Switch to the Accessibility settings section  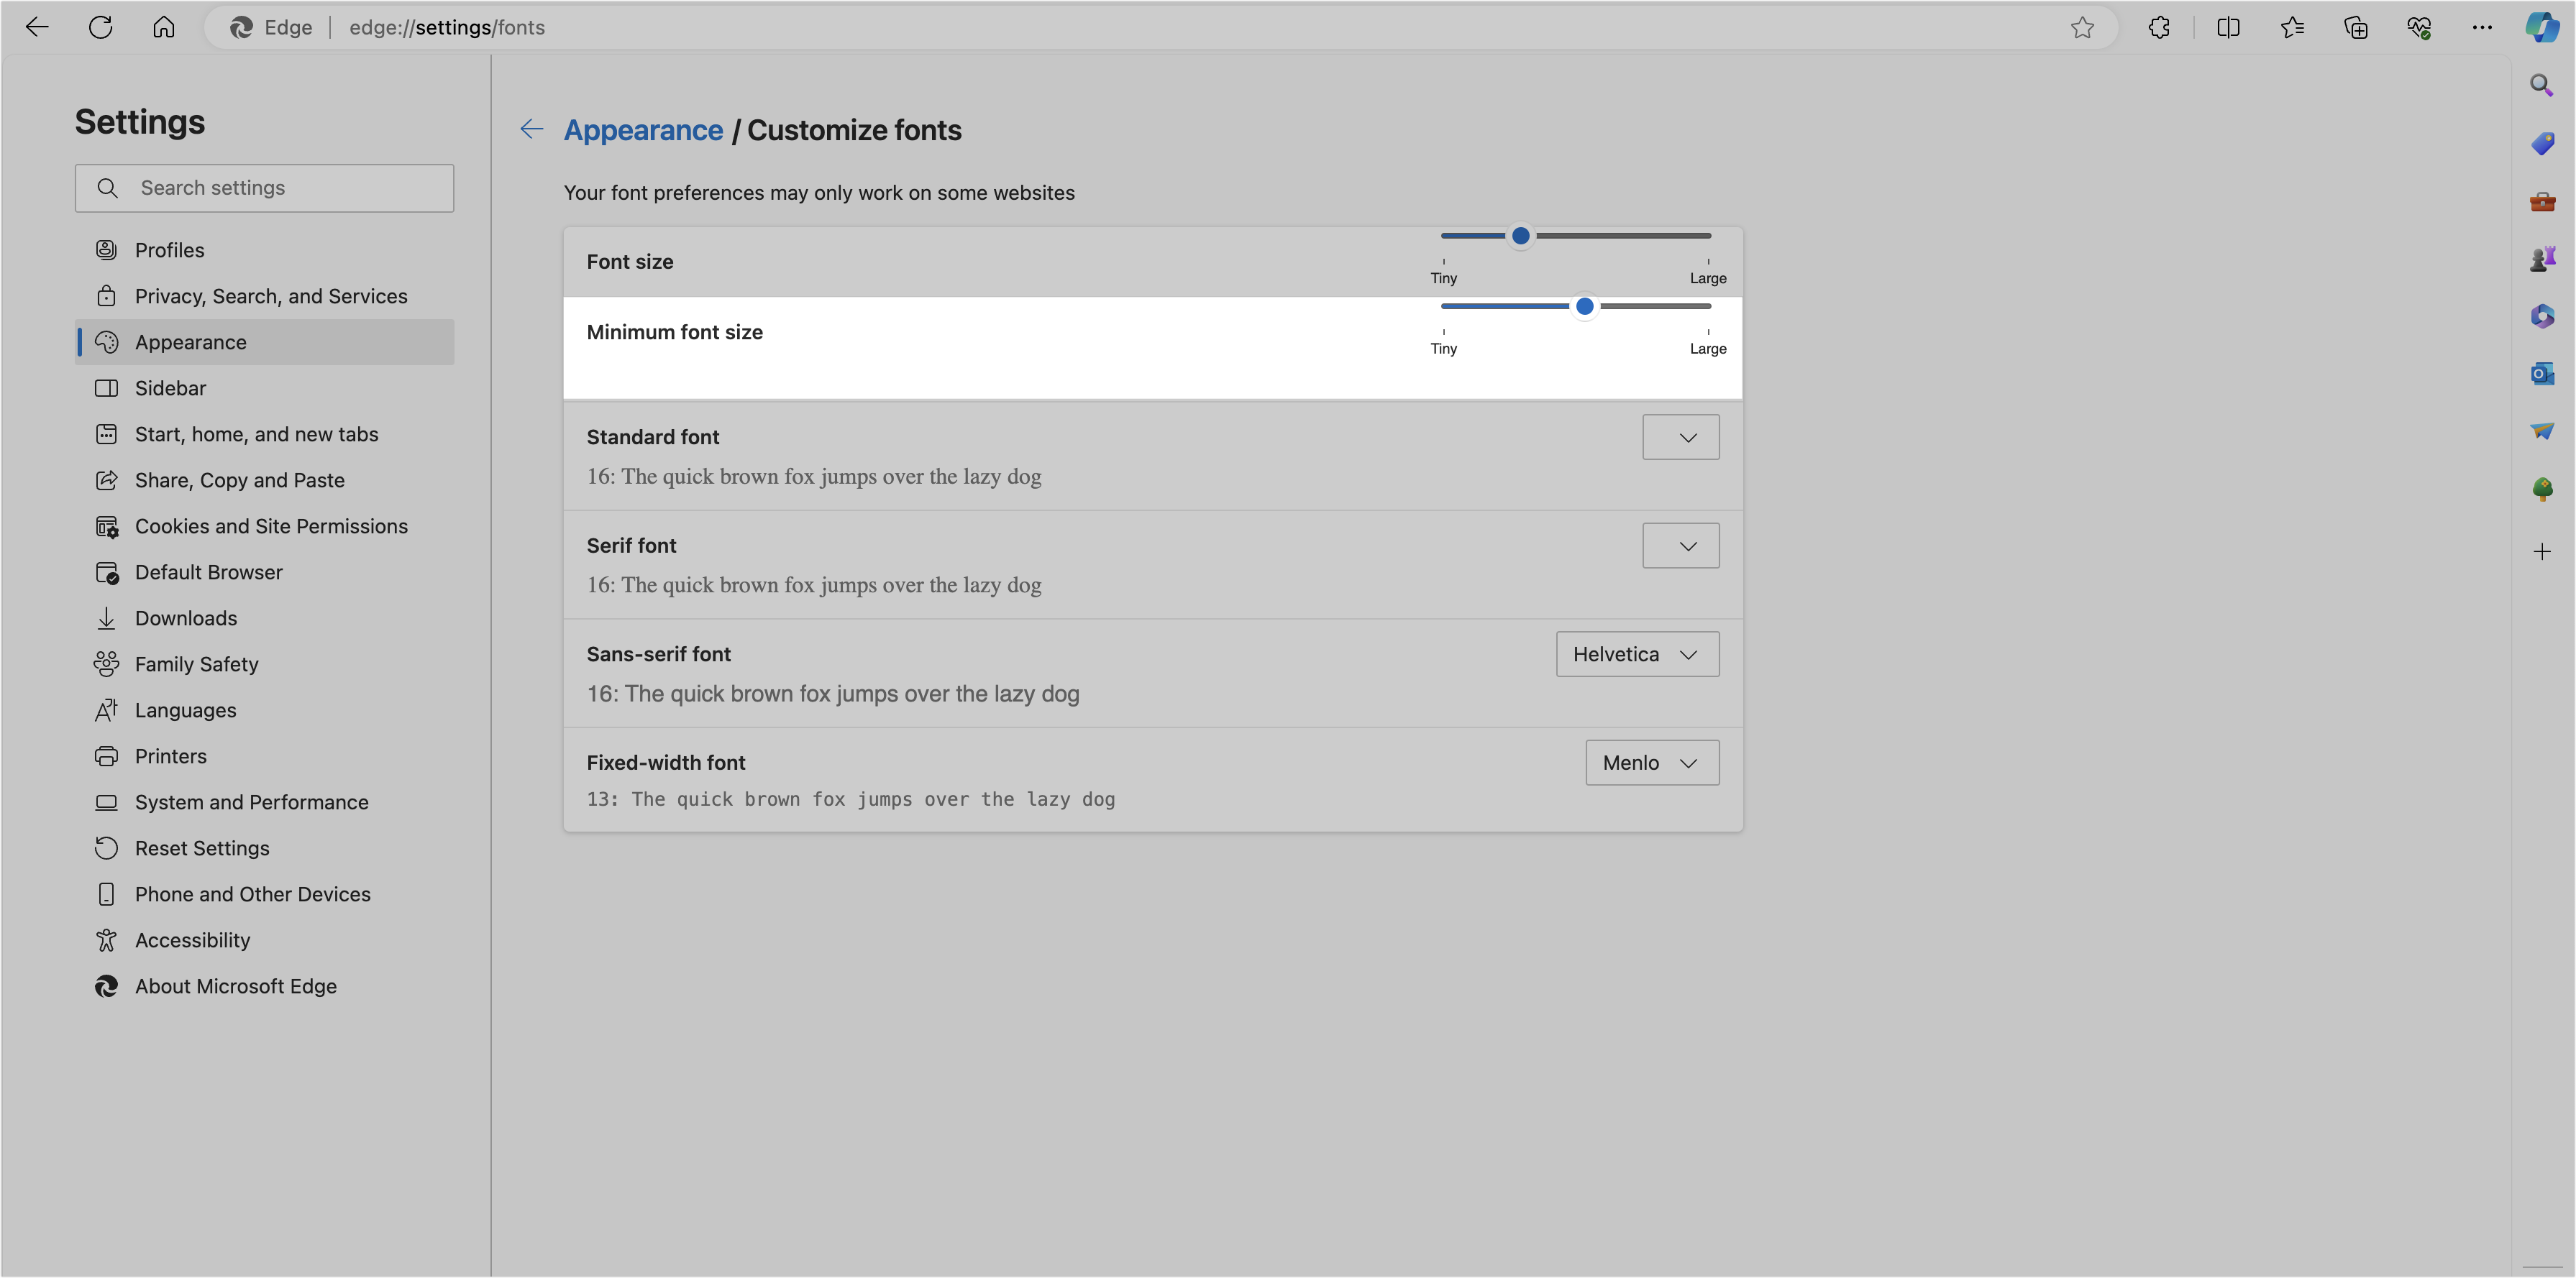192,939
